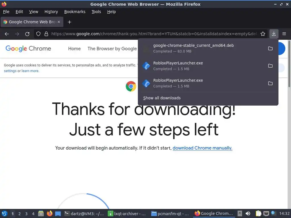Go to Home on Chrome site
The width and height of the screenshot is (291, 218).
pos(74,49)
